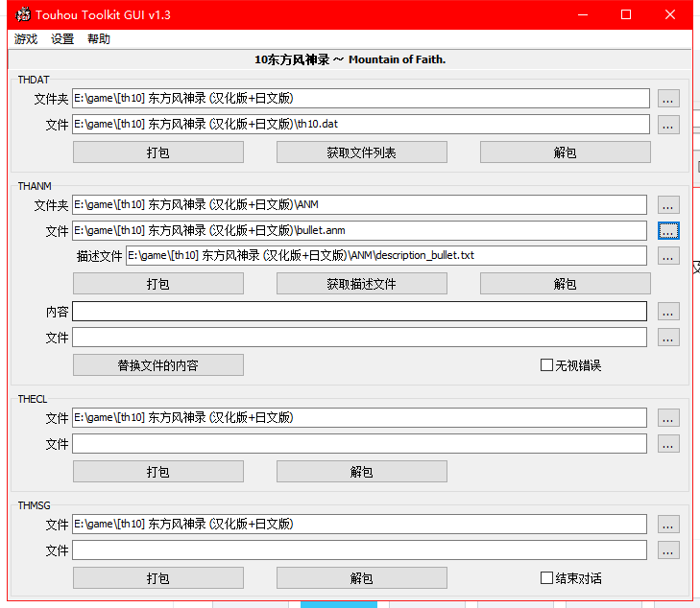700x608 pixels.
Task: Click 获取文件列表 button
Action: tap(362, 152)
